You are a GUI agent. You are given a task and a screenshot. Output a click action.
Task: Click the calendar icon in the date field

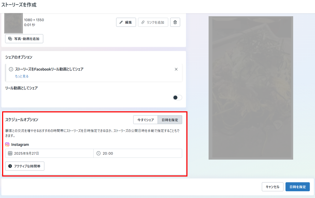pos(10,153)
